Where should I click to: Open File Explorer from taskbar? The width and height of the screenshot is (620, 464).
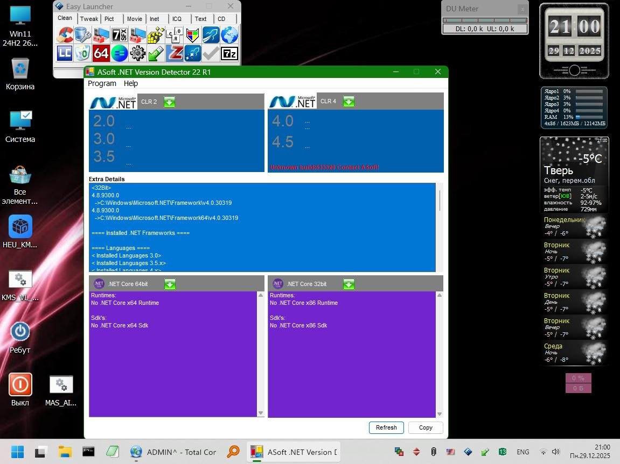pos(65,452)
